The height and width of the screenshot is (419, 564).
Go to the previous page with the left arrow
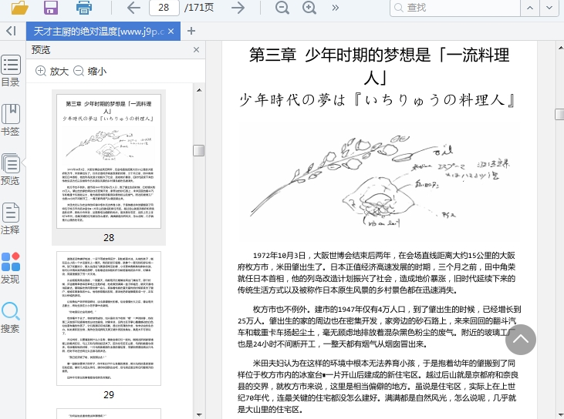pos(133,8)
